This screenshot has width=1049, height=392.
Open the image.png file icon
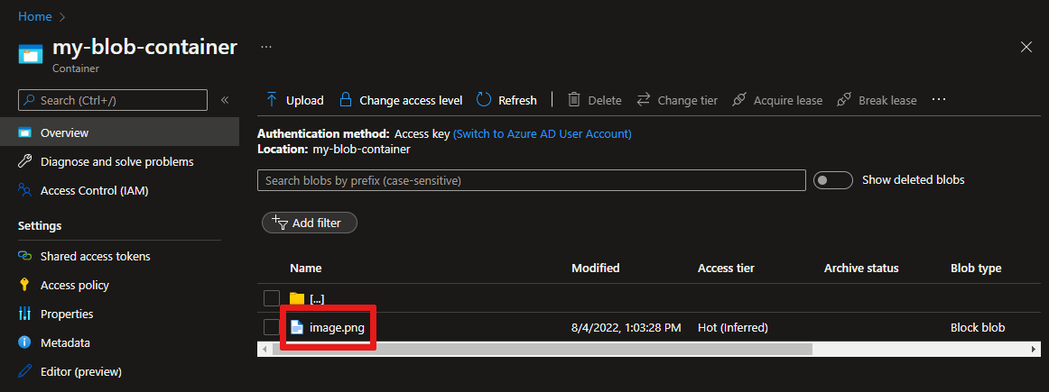(296, 327)
